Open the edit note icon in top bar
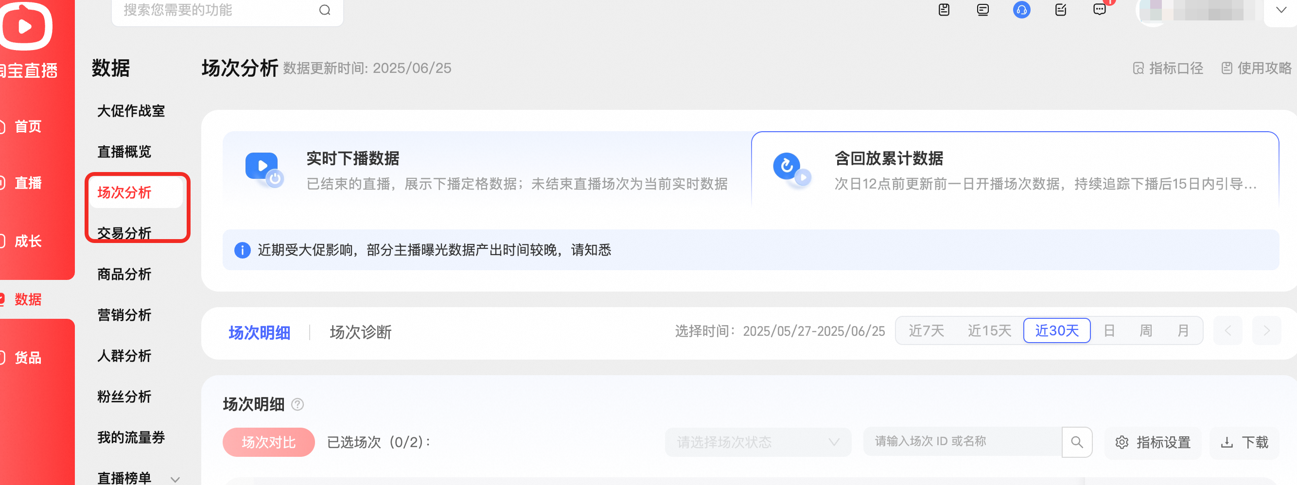This screenshot has width=1297, height=485. 1060,10
